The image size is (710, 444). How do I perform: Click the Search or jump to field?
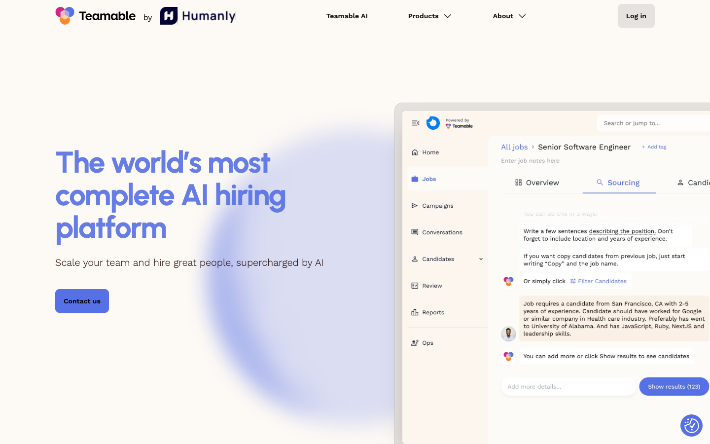click(x=653, y=123)
